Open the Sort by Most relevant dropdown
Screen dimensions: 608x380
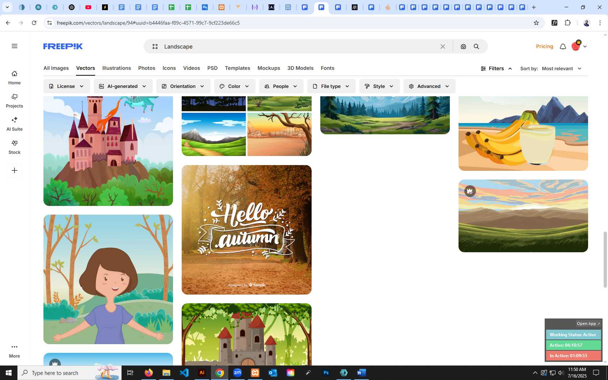(x=562, y=68)
